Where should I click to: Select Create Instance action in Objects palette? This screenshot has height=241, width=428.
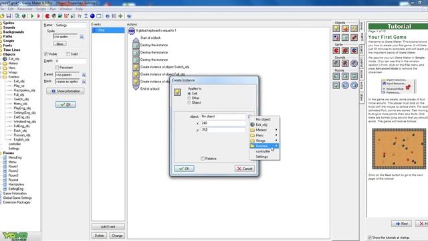pos(336,28)
